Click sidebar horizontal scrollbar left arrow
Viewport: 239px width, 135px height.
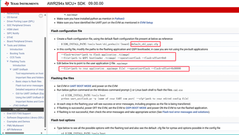[x=3, y=133]
